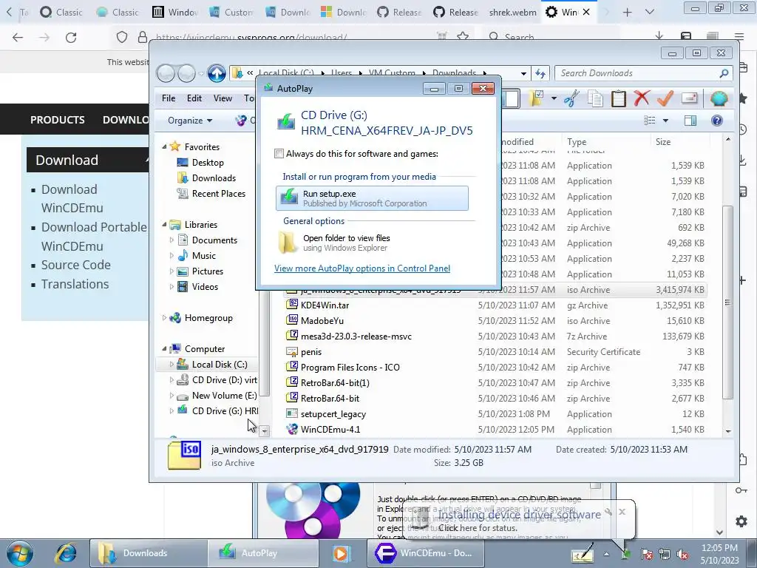The height and width of the screenshot is (568, 757).
Task: Open the address bar history dropdown
Action: [x=523, y=73]
